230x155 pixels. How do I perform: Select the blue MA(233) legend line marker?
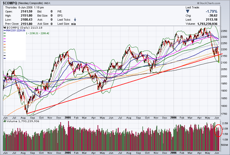pyautogui.click(x=5, y=30)
